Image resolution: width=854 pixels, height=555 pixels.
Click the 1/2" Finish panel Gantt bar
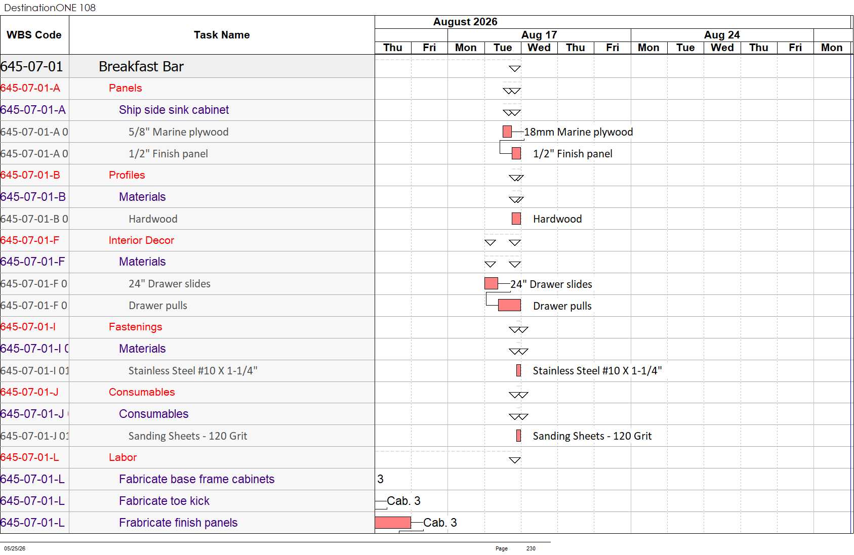[516, 153]
